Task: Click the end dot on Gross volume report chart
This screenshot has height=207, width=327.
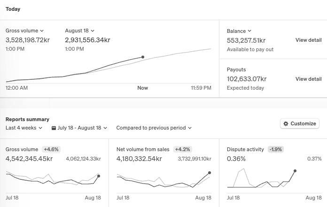Action: coord(99,176)
